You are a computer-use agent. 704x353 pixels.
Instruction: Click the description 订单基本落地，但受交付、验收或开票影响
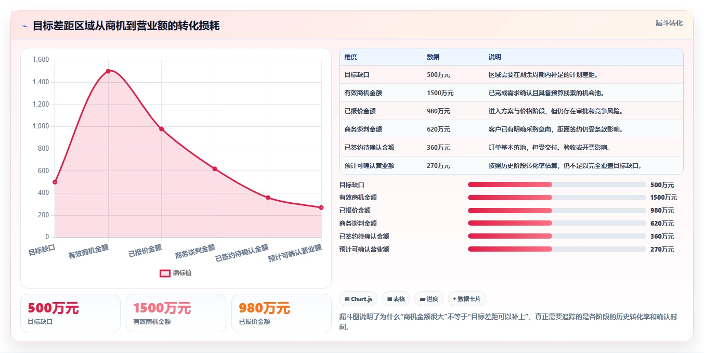pyautogui.click(x=550, y=148)
